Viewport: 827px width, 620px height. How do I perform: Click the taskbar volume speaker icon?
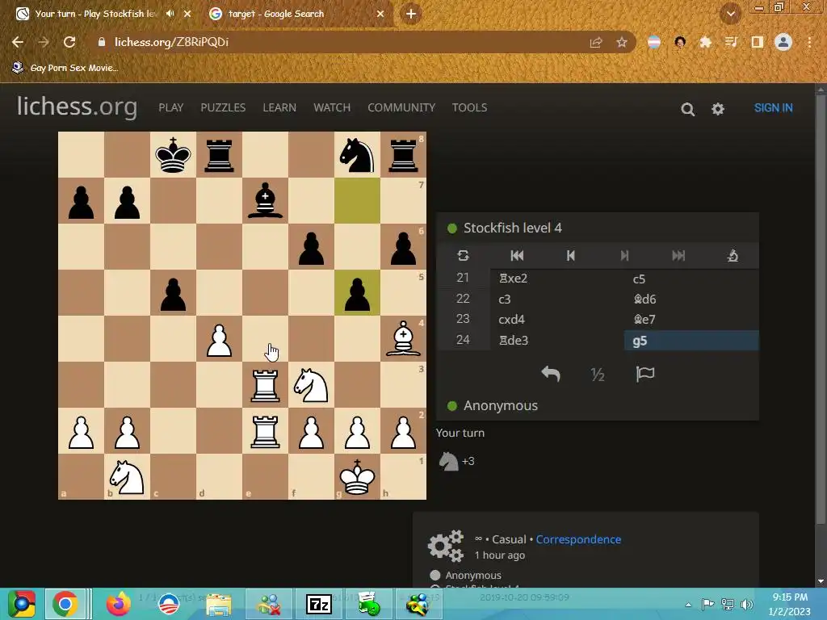point(746,604)
